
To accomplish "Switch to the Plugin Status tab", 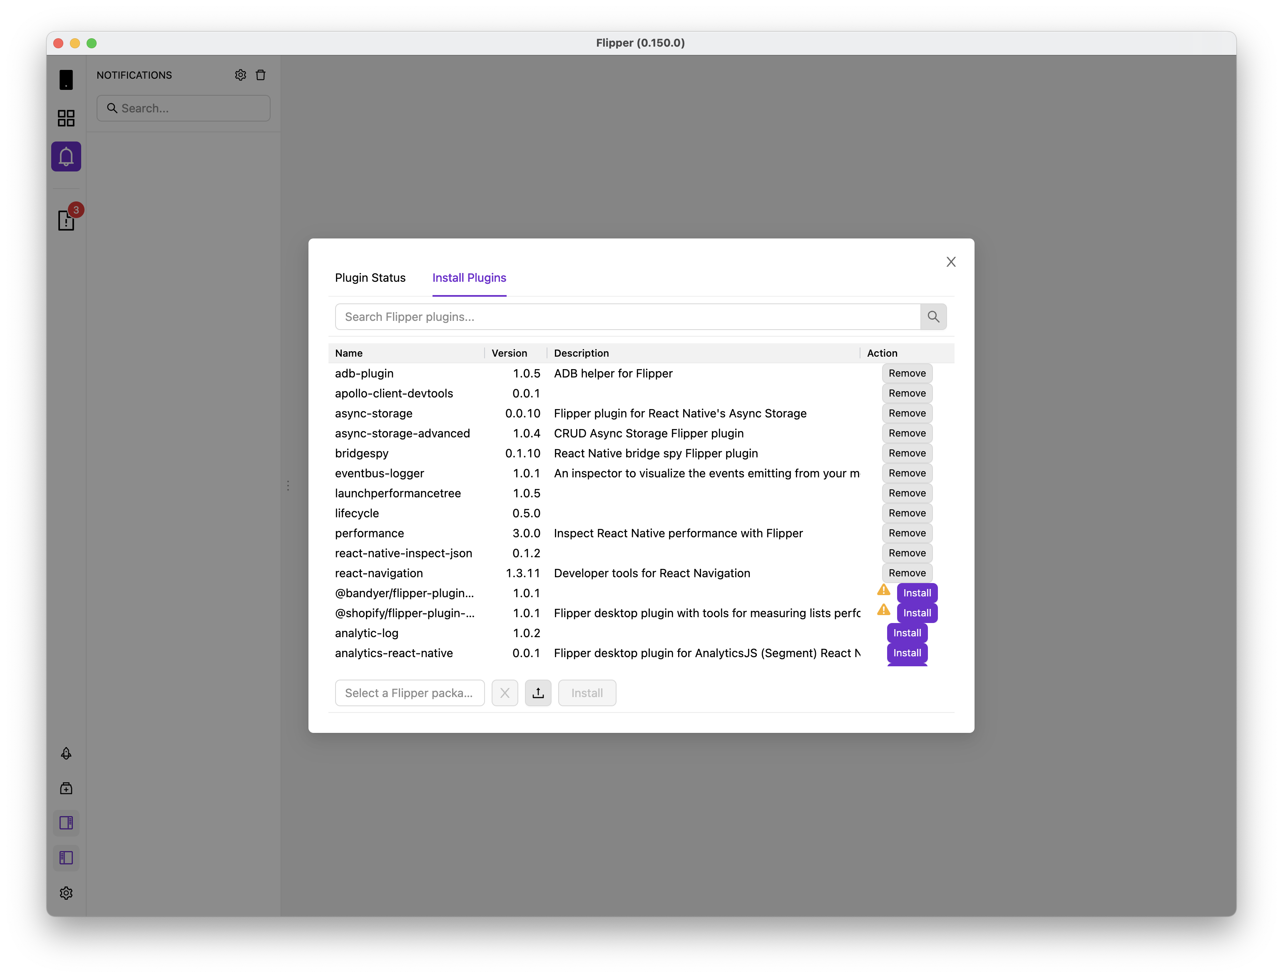I will click(370, 278).
